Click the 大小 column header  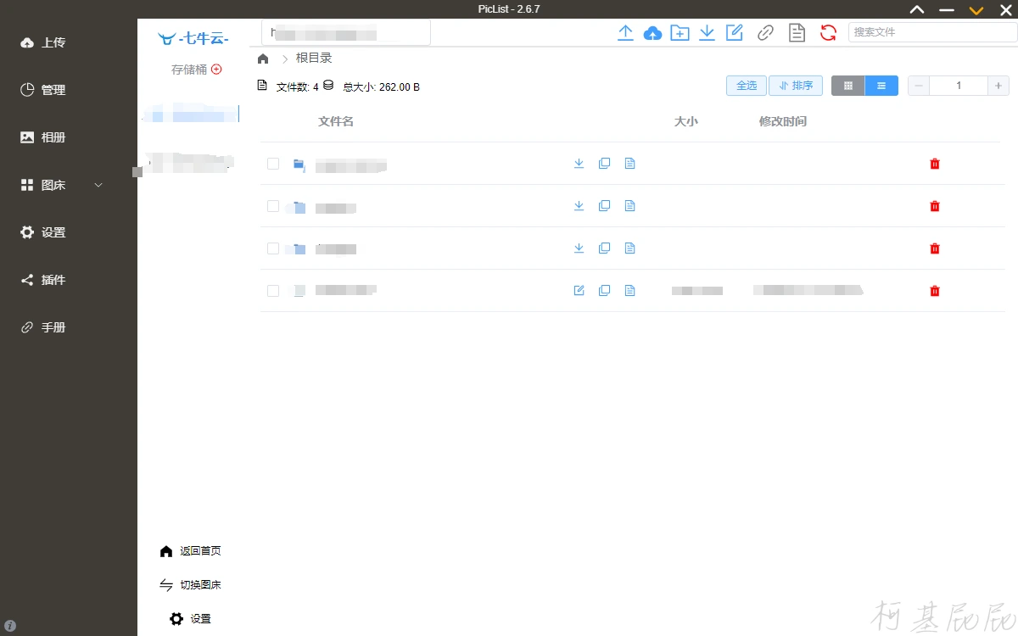pos(685,121)
